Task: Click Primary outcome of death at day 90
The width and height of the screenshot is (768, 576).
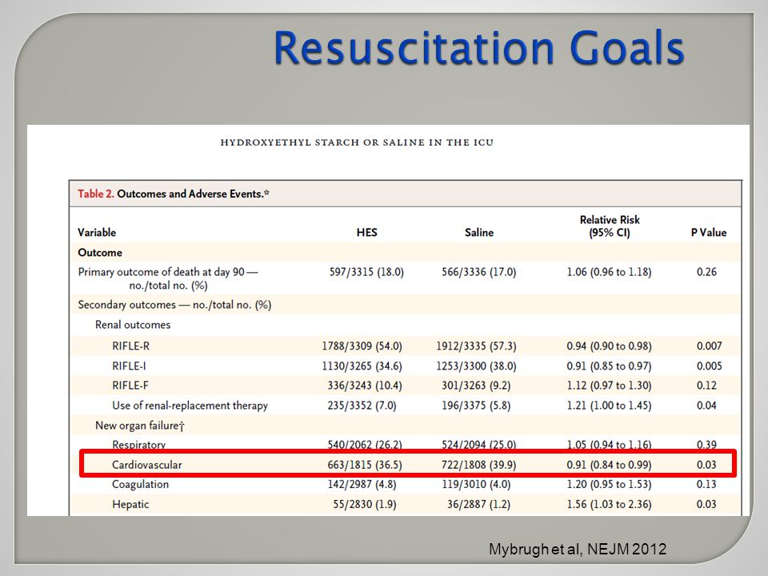Action: click(168, 278)
